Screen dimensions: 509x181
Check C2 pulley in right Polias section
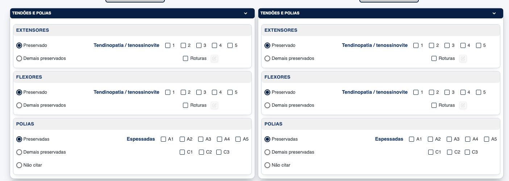coord(450,152)
